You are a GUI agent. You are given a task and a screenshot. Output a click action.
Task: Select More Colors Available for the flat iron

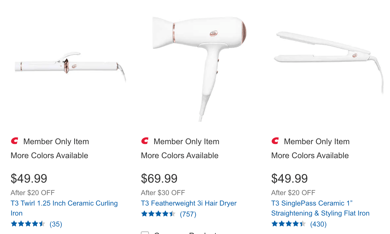click(x=310, y=155)
